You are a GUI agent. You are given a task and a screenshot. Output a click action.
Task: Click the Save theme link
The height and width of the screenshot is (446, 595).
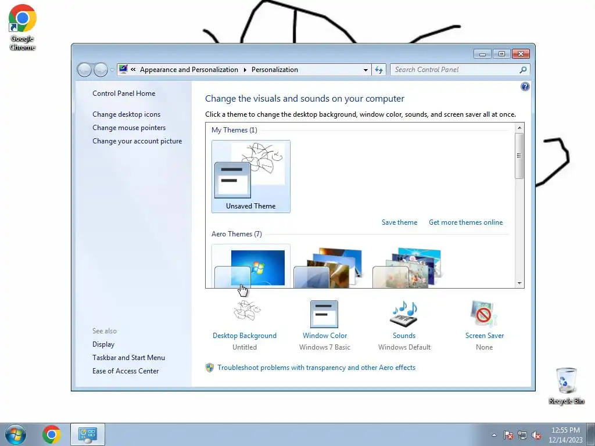(399, 222)
